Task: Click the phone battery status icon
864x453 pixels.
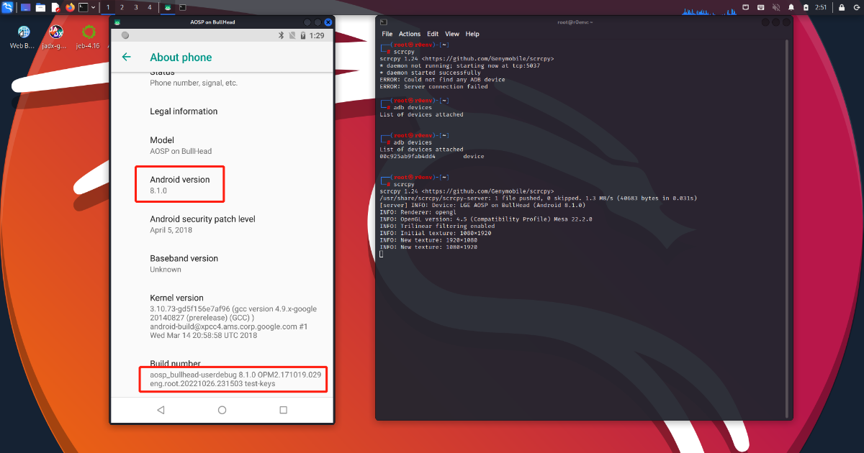Action: 303,35
